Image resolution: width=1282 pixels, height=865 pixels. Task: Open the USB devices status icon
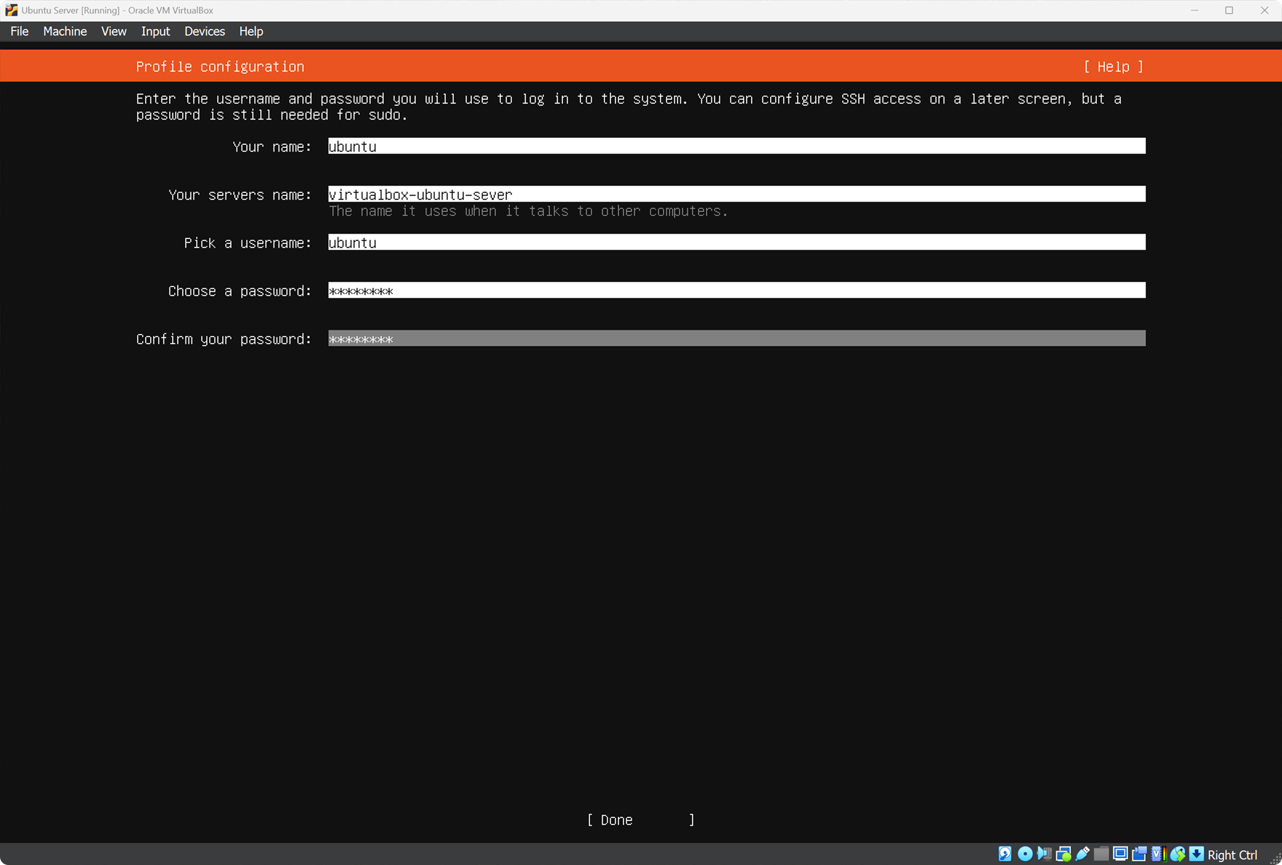point(1082,854)
